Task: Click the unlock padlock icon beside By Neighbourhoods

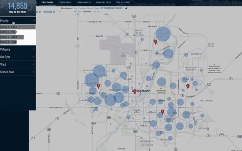Action: click(x=126, y=8)
